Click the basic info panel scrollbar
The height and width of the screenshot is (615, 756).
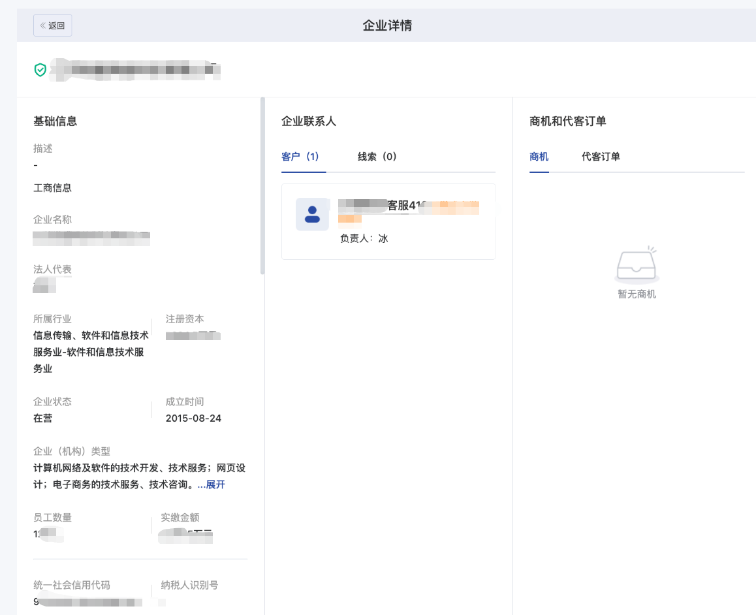pyautogui.click(x=262, y=186)
